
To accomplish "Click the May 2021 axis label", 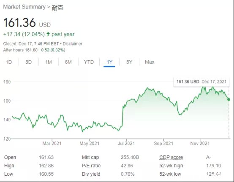I will coord(90,144).
